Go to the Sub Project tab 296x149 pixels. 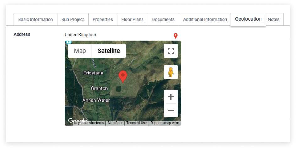point(73,19)
